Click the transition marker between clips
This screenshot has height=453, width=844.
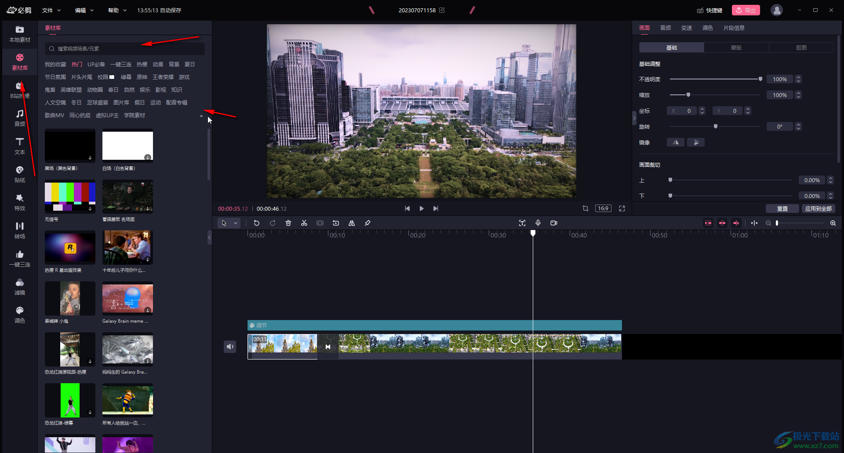click(x=328, y=347)
